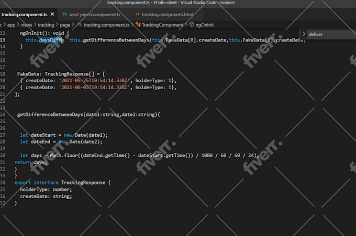The width and height of the screenshot is (356, 236).
Task: Close the tracking.component.ts tab
Action: point(52,14)
